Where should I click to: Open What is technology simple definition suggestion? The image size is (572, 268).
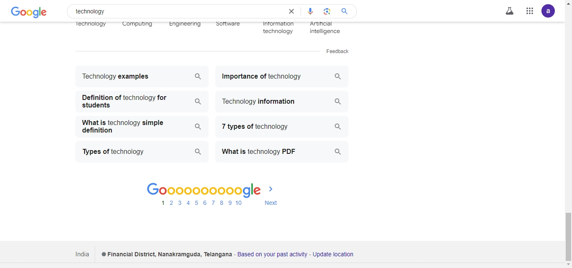[142, 127]
